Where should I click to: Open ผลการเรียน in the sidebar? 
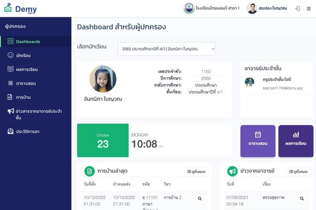[x=30, y=69]
